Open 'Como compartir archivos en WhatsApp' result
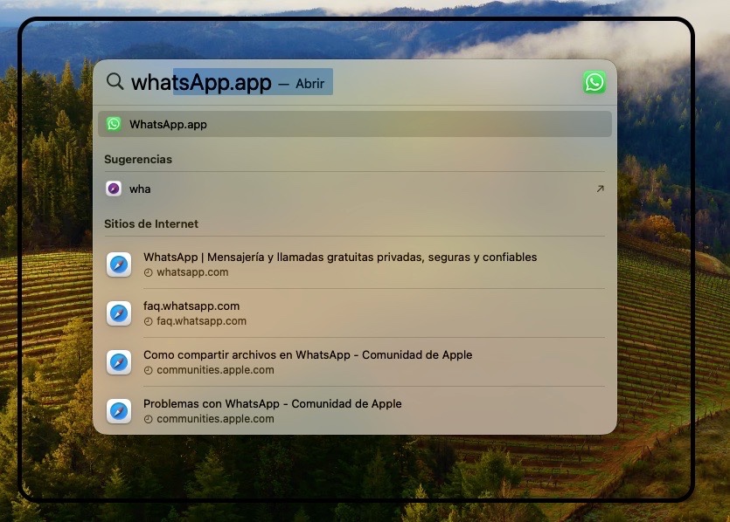Screen dimensions: 730x522 click(x=308, y=354)
